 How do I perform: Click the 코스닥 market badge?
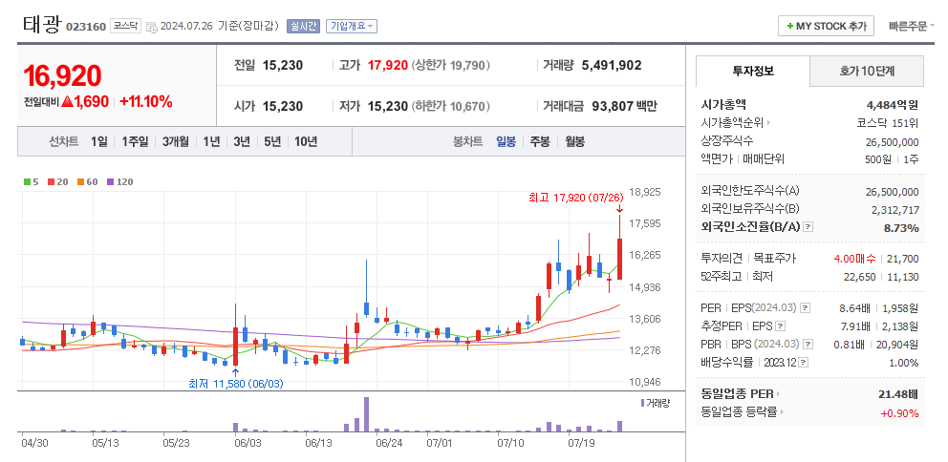pyautogui.click(x=125, y=27)
